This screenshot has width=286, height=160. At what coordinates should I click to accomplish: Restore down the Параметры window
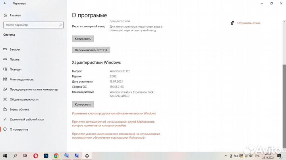(x=271, y=3)
